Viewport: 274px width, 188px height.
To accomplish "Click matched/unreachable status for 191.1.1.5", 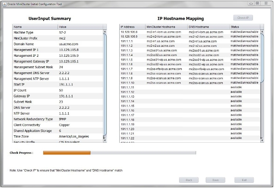I will [244, 59].
